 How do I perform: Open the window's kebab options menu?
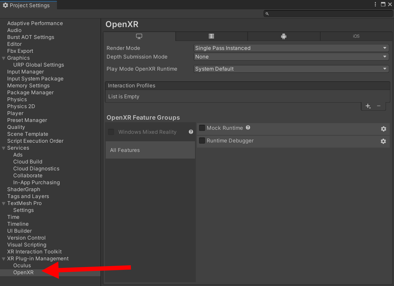point(375,4)
